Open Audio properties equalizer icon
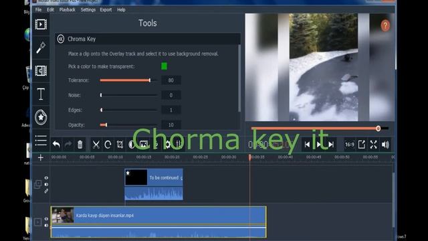Image resolution: width=428 pixels, height=241 pixels. pyautogui.click(x=178, y=145)
